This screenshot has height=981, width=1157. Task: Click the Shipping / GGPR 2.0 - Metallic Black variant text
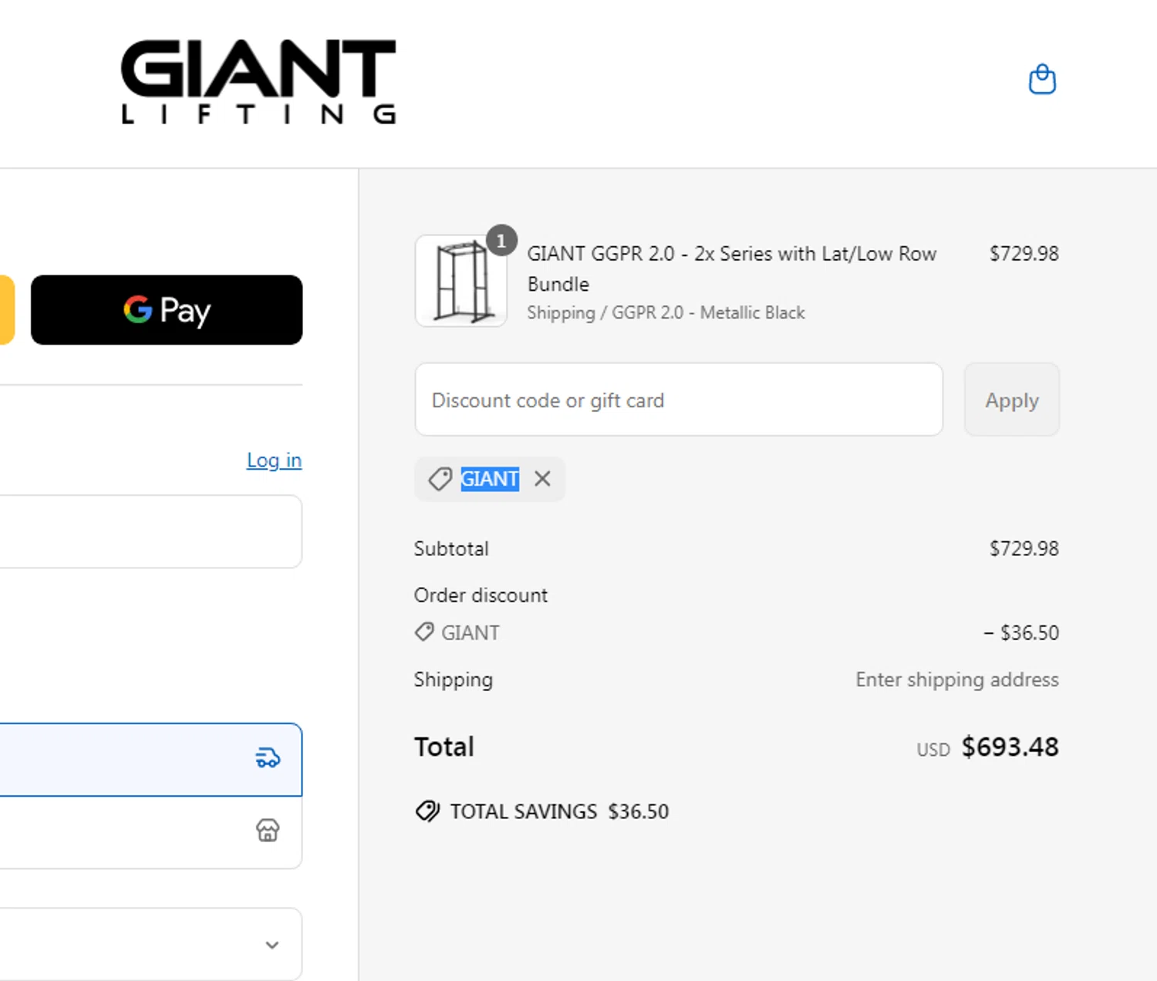coord(666,312)
